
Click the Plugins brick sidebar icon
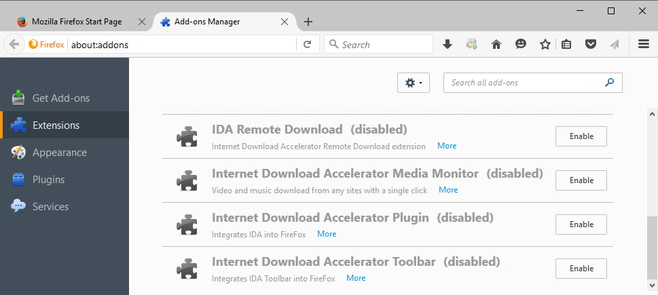18,180
